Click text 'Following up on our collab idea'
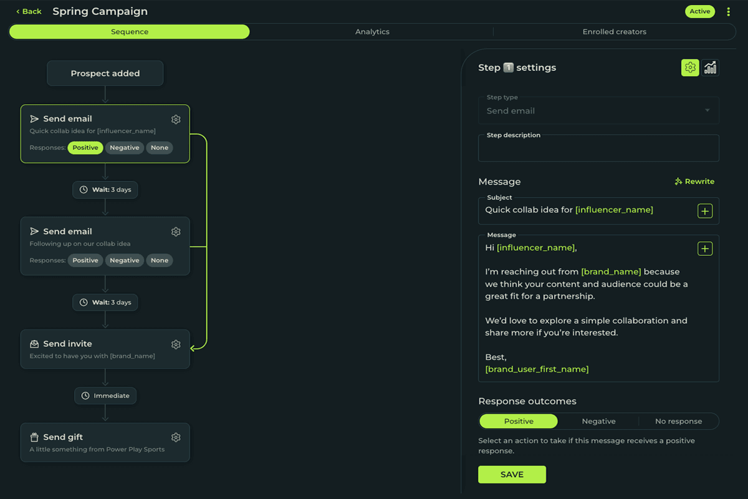Screen dimensions: 748x499 [x=80, y=244]
